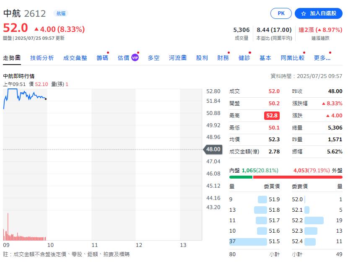Click the VIP badge on 估價 tab
The image size is (348, 262).
pyautogui.click(x=135, y=58)
